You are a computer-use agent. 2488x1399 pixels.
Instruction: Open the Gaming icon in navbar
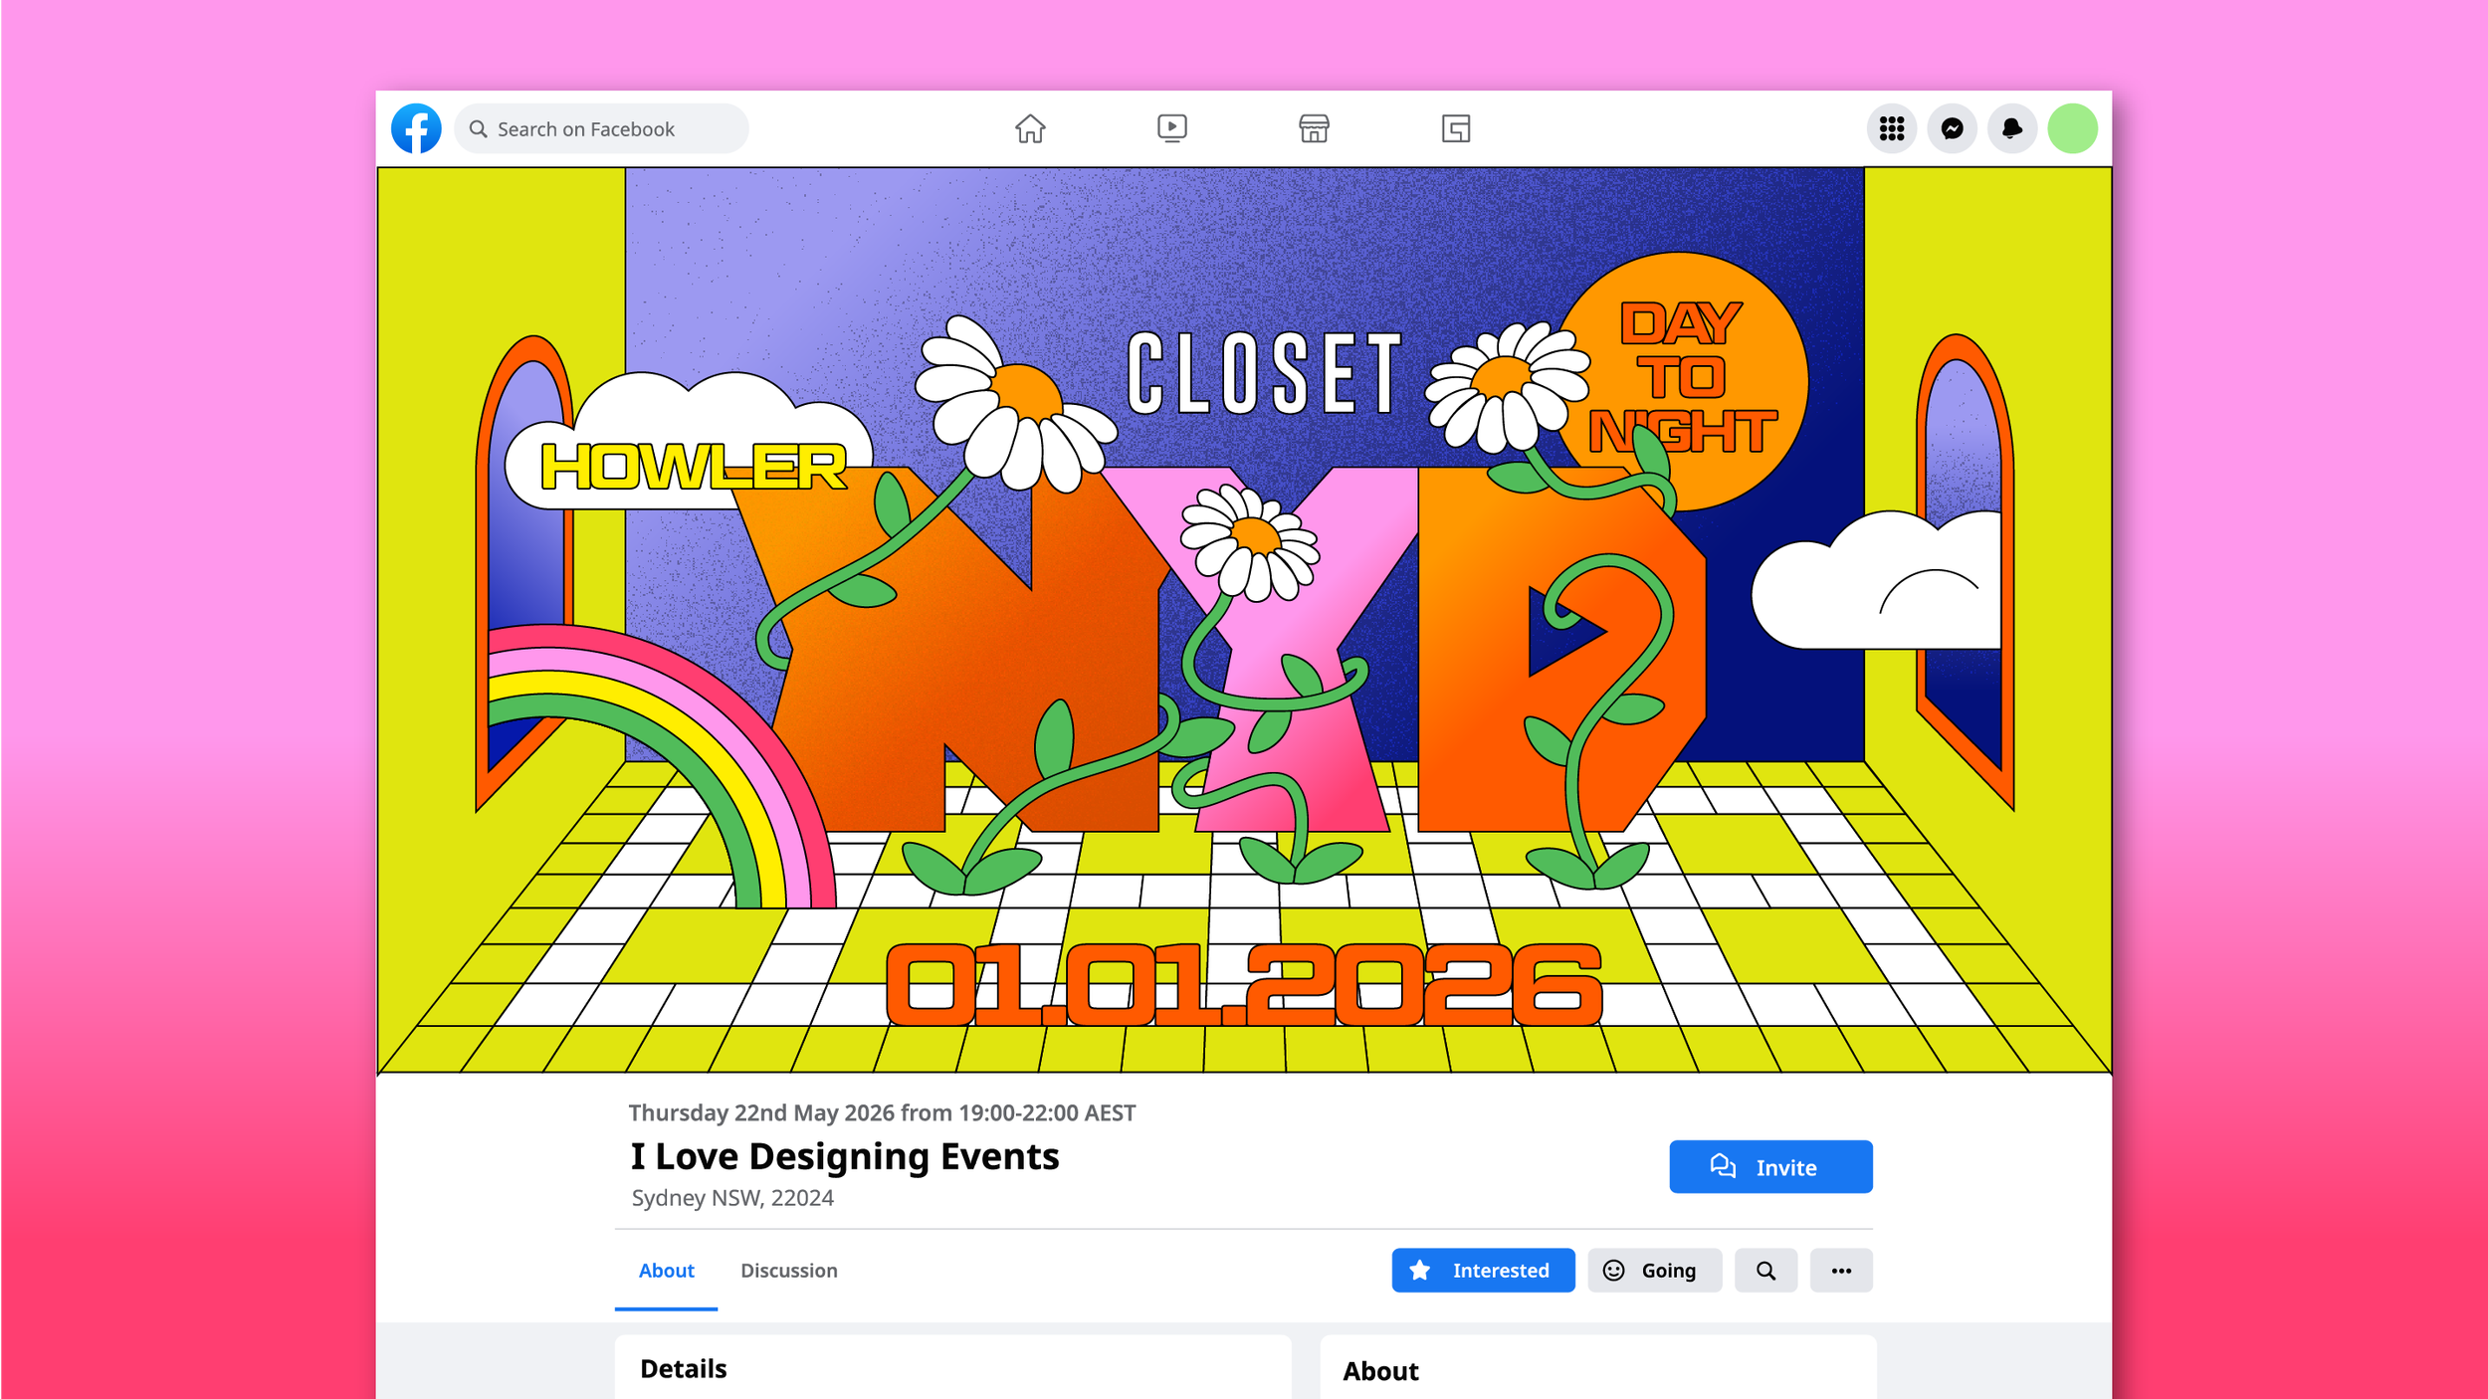point(1455,128)
